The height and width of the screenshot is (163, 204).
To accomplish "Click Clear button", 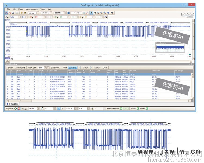I will (x=105, y=67).
